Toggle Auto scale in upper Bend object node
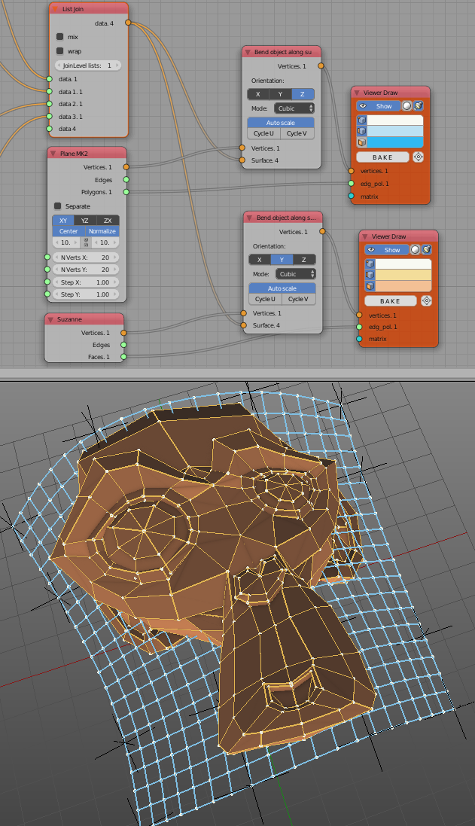Screen dimensions: 475x826 [x=281, y=123]
